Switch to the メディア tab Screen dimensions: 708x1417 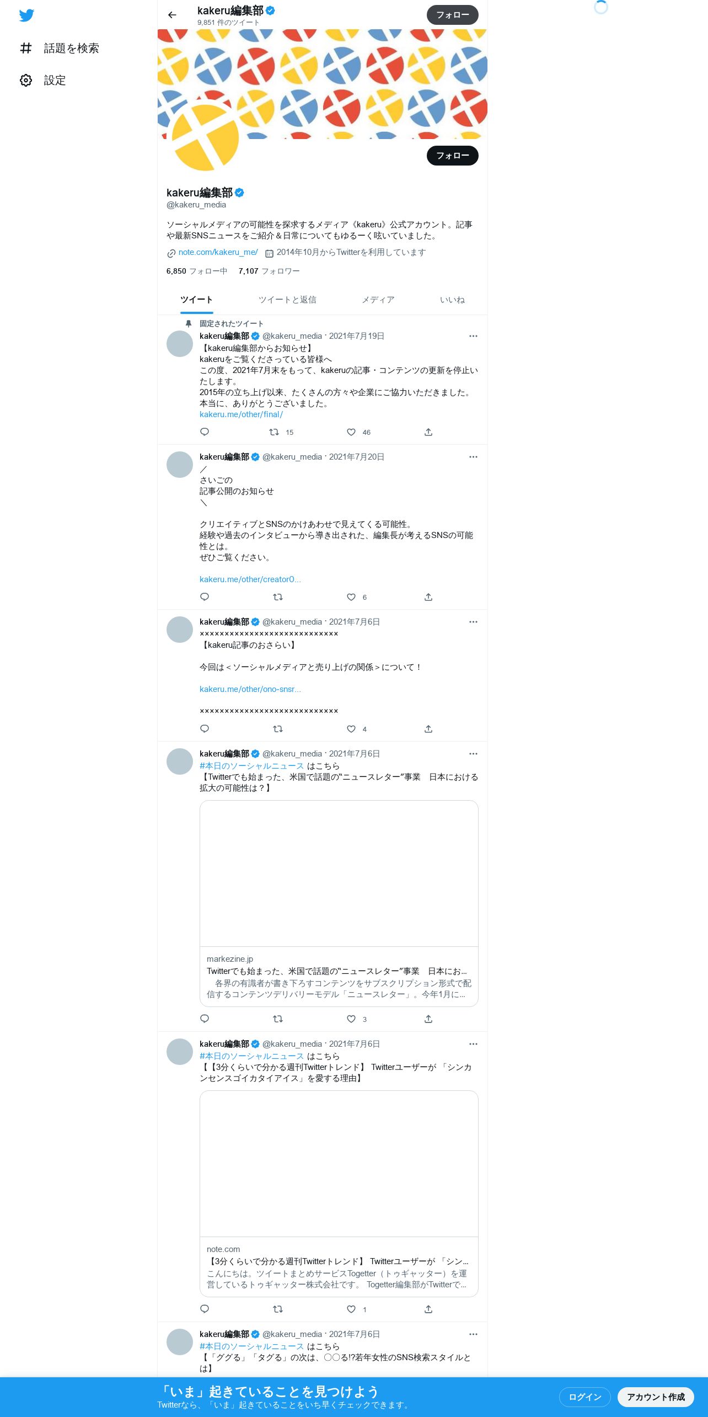[378, 300]
